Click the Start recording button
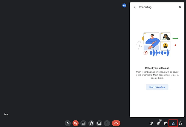This screenshot has height=127, width=186. (157, 87)
